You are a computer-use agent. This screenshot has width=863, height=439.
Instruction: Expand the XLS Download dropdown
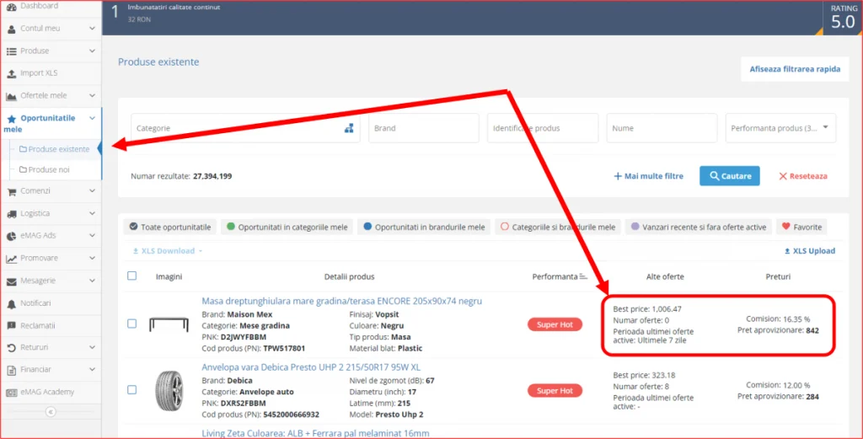[167, 251]
